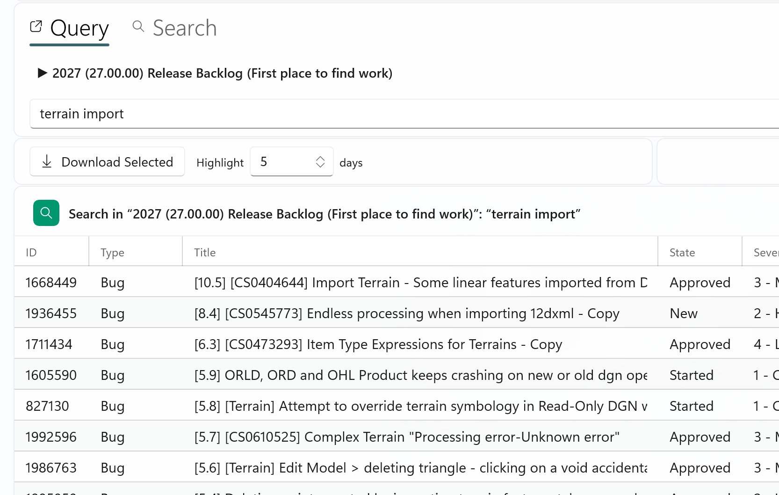Click the magnifying glass icon beside Search
This screenshot has width=779, height=495.
click(138, 27)
